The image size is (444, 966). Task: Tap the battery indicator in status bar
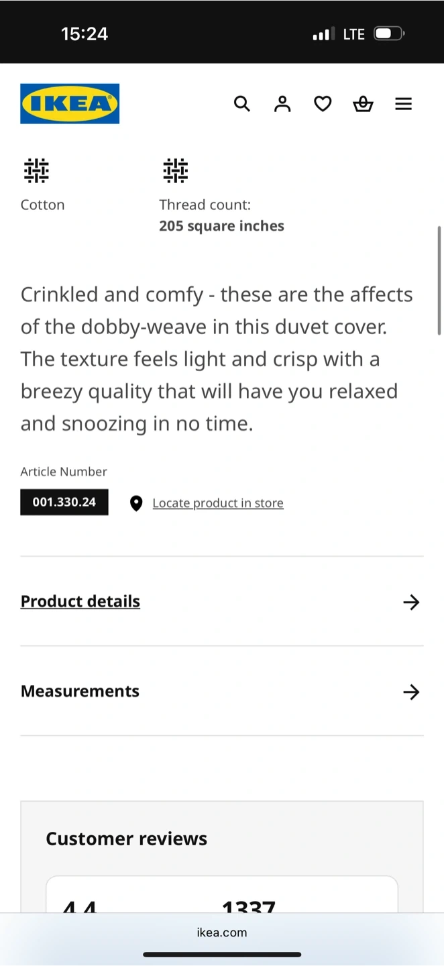(388, 34)
